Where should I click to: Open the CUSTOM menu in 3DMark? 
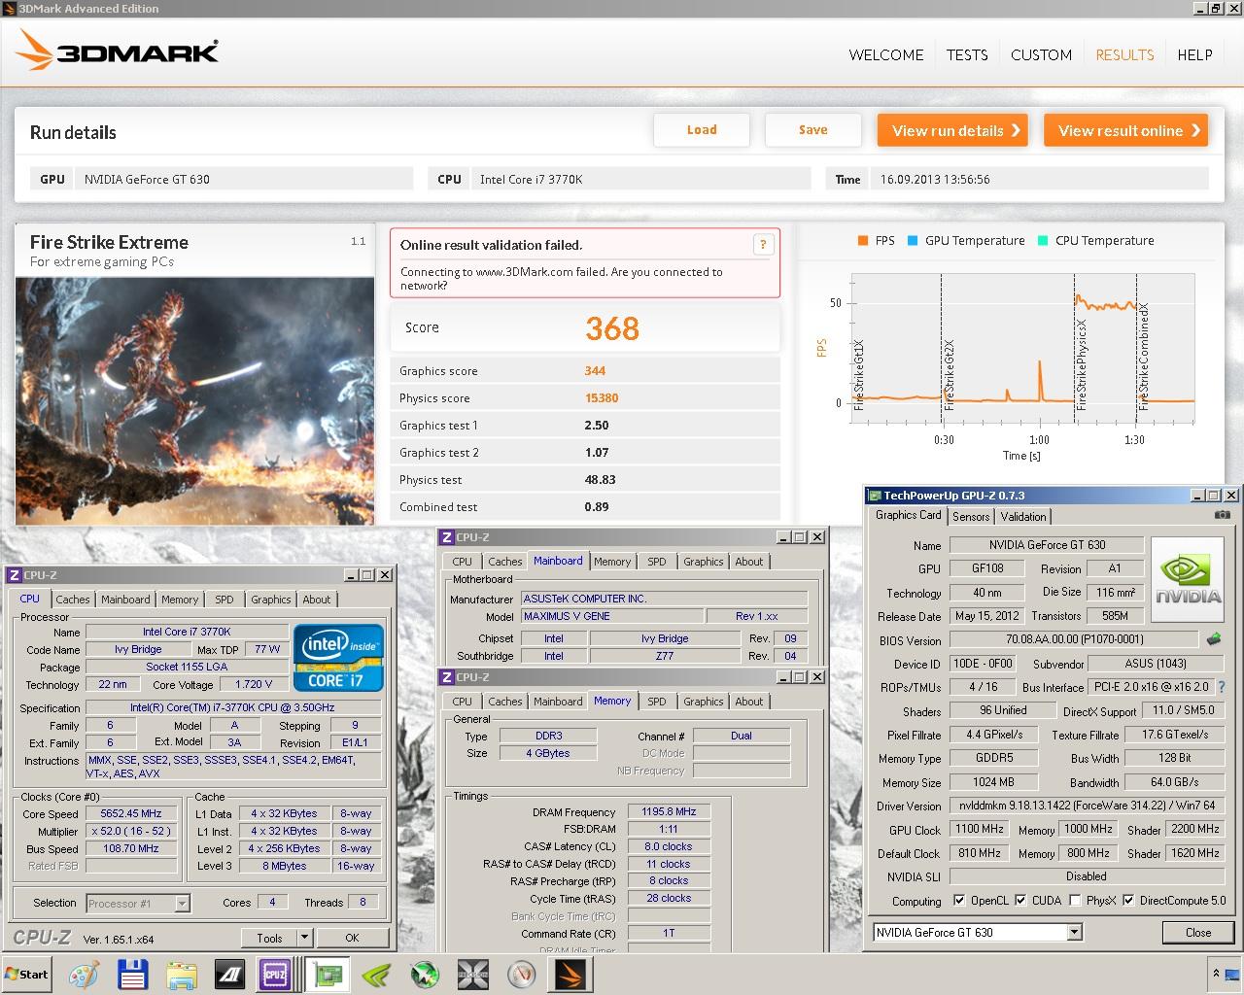point(1041,55)
